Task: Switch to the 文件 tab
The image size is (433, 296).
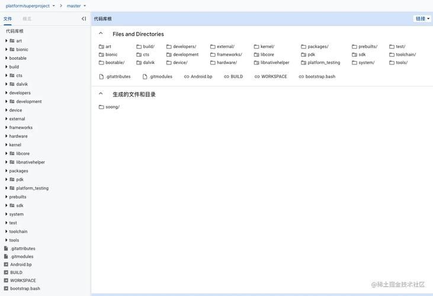Action: [8, 19]
